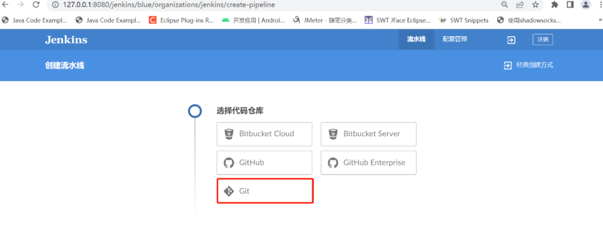Bookmark this page with the star icon

tap(535, 4)
